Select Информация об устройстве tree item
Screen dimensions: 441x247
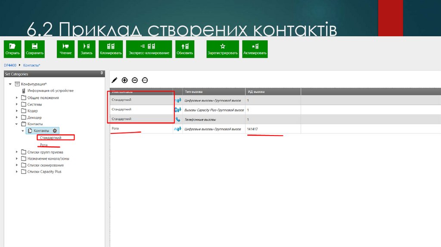(50, 91)
